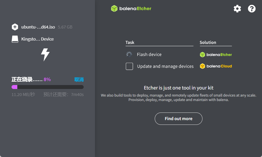
Task: Click the 'We also build tools' paragraph
Action: (178, 98)
